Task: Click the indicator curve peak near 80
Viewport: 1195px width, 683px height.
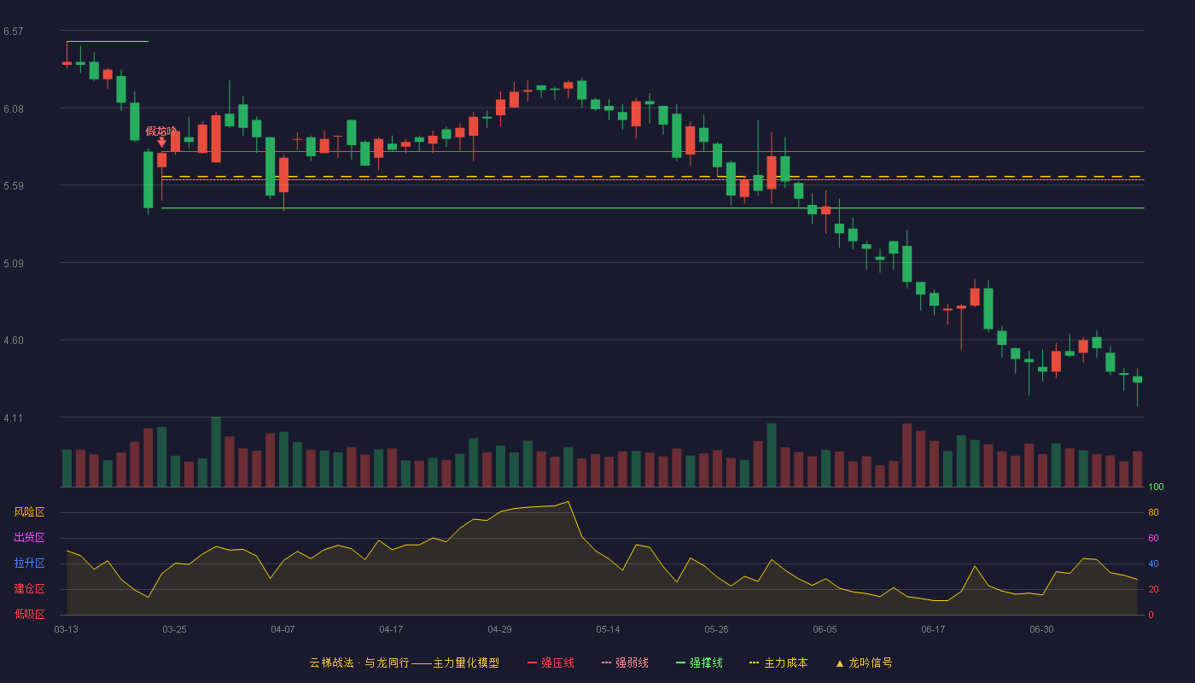Action: [x=568, y=502]
